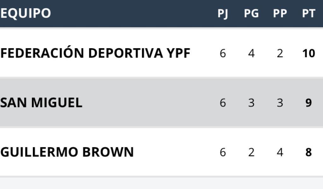Click San Miguel wins value
The image size is (323, 189).
[251, 103]
